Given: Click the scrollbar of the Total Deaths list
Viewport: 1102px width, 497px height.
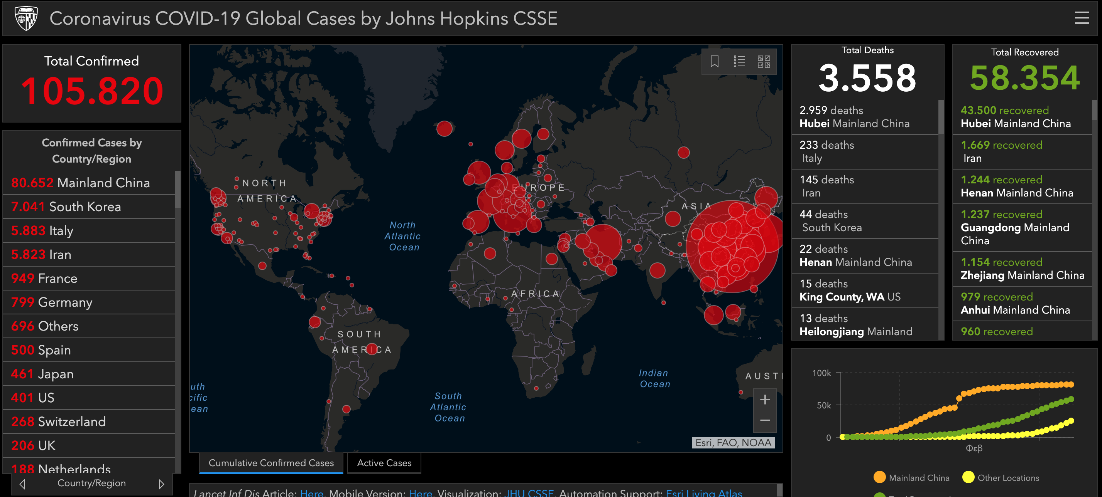Looking at the screenshot, I should coord(941,117).
